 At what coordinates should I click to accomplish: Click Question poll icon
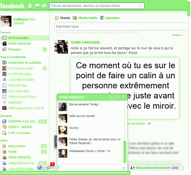tap(102, 18)
